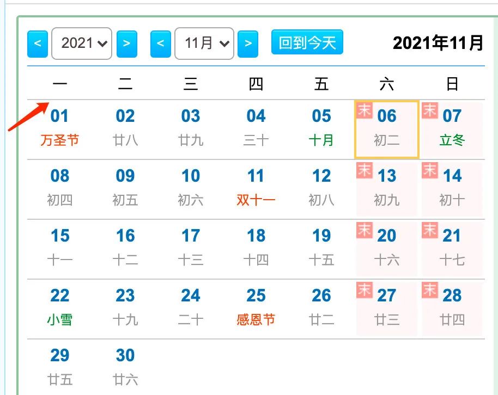Choose date 15 十一
498x395 pixels.
tap(60, 248)
